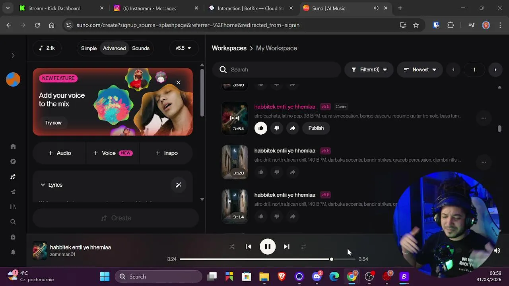
Task: Like the 3:28 afro drill song
Action: [261, 172]
